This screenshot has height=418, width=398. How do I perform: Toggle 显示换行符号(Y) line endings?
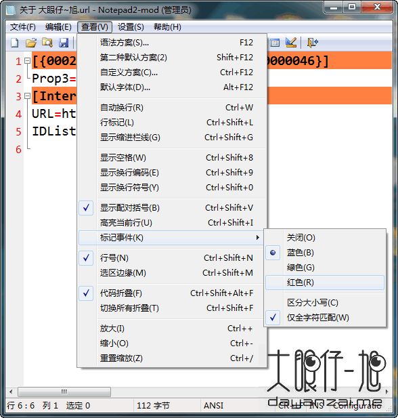click(173, 188)
